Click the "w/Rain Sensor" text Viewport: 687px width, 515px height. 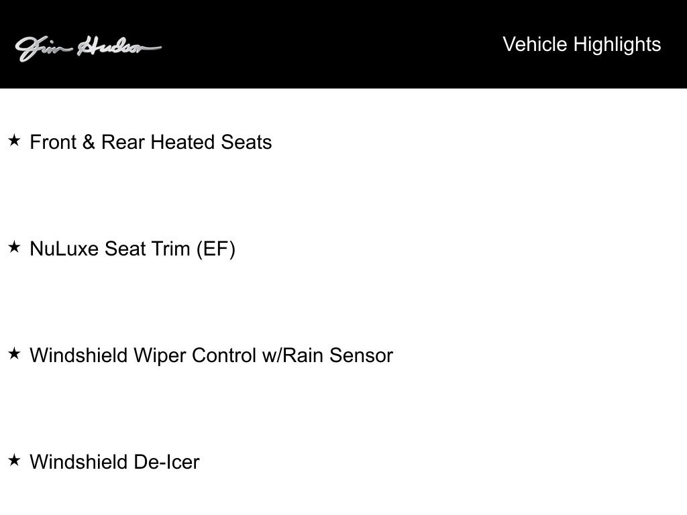[x=327, y=355]
